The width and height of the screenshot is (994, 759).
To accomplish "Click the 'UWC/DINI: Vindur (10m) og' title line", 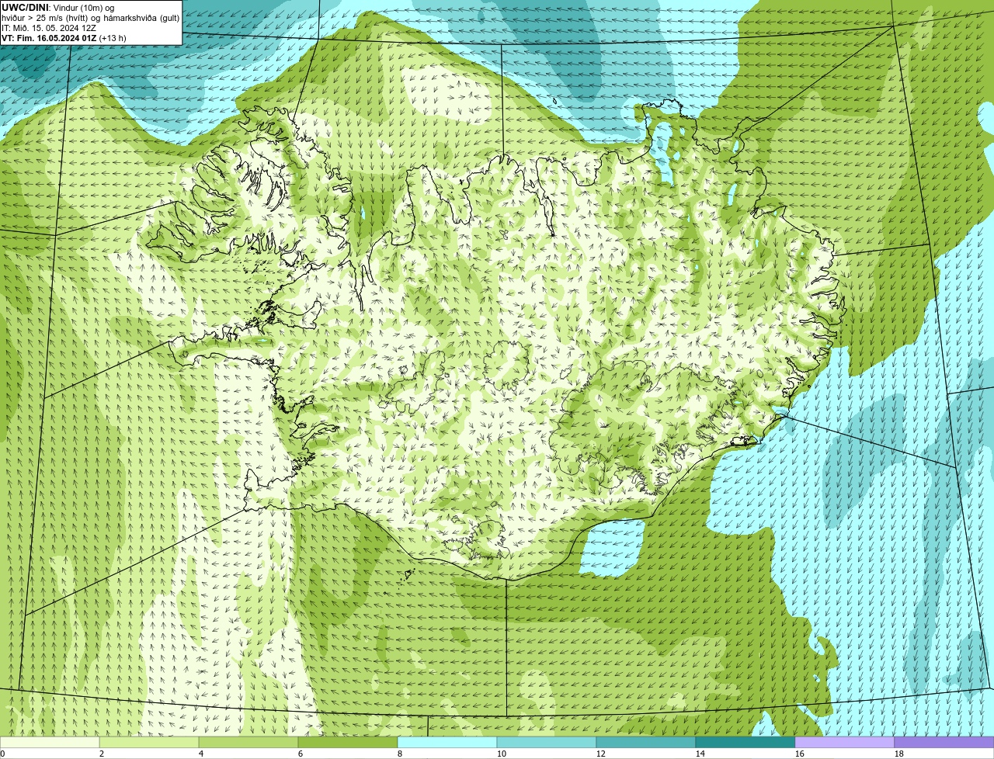I will pyautogui.click(x=58, y=8).
